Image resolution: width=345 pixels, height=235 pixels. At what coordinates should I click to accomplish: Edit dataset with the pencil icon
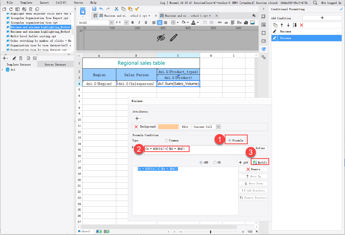coord(14,58)
